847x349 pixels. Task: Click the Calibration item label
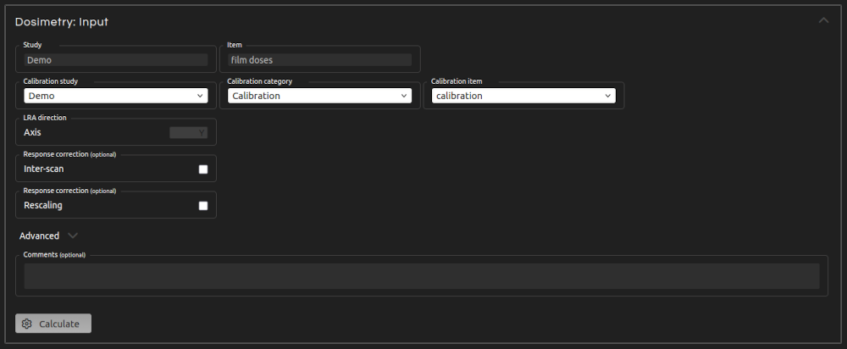[457, 81]
